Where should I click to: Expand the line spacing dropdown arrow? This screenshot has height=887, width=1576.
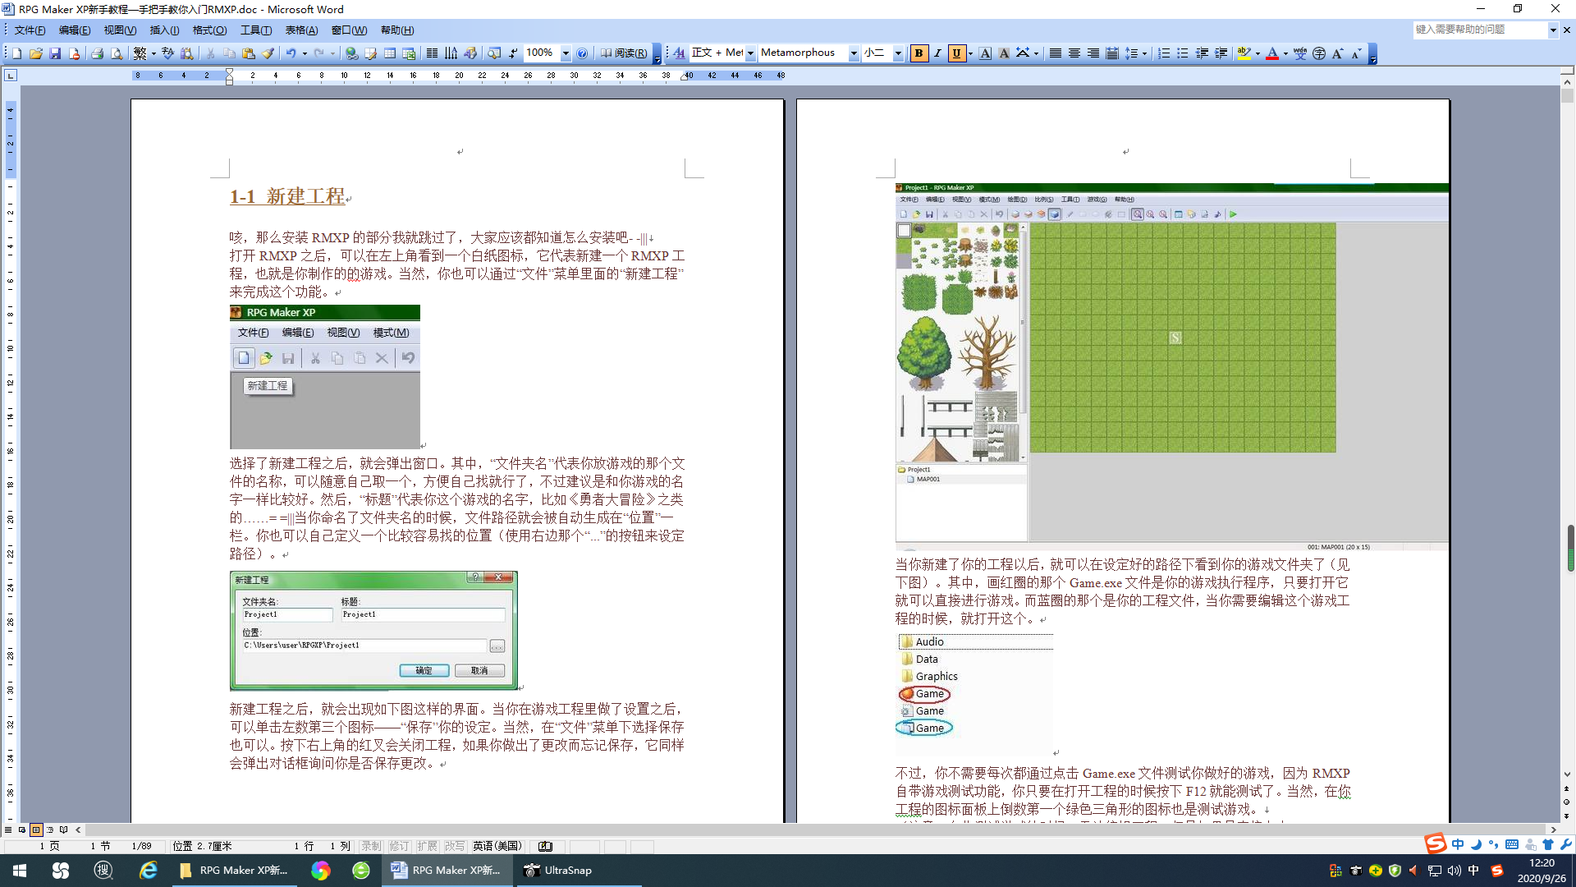(1144, 53)
